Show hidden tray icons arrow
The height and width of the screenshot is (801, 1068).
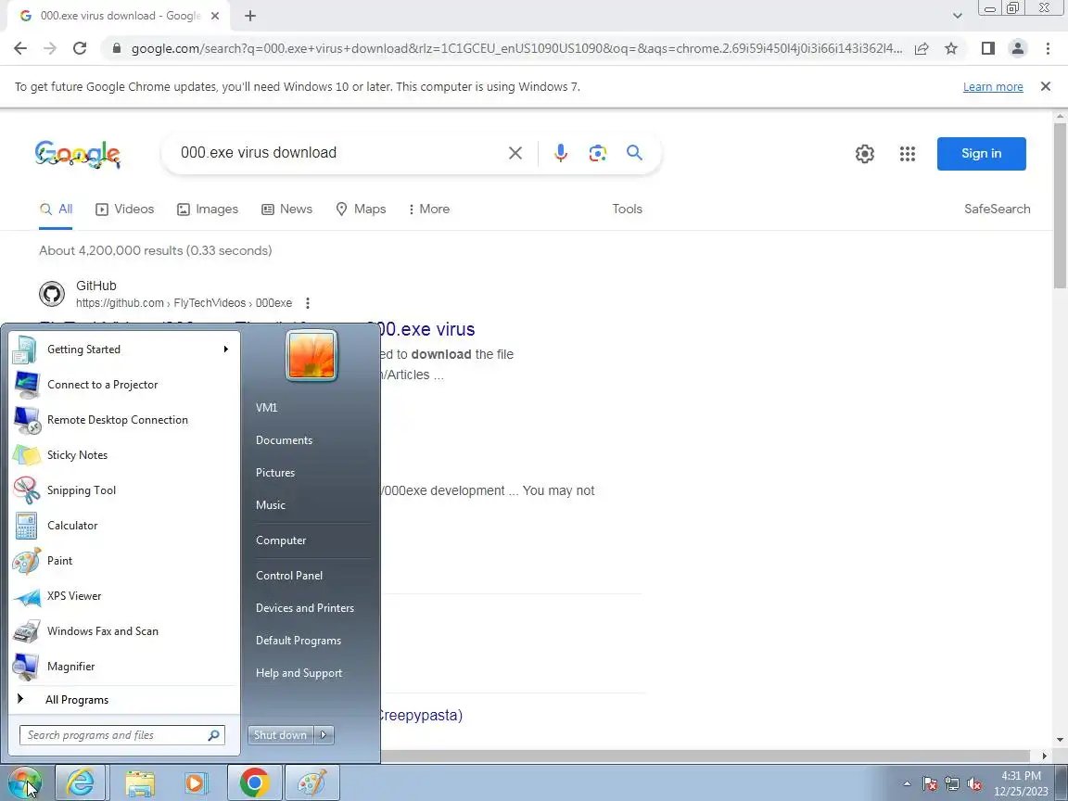click(x=907, y=784)
